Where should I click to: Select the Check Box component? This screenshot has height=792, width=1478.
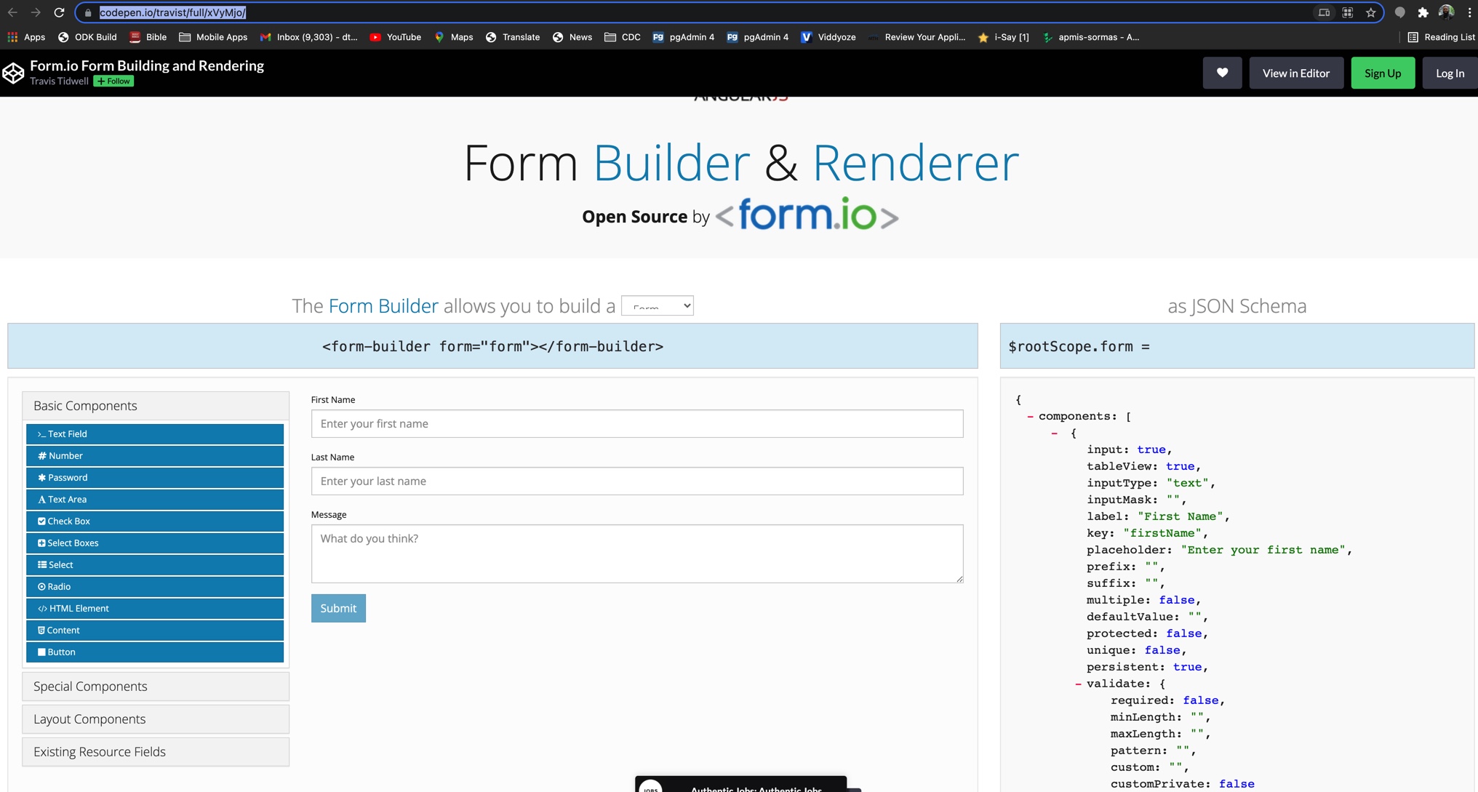[x=154, y=521]
